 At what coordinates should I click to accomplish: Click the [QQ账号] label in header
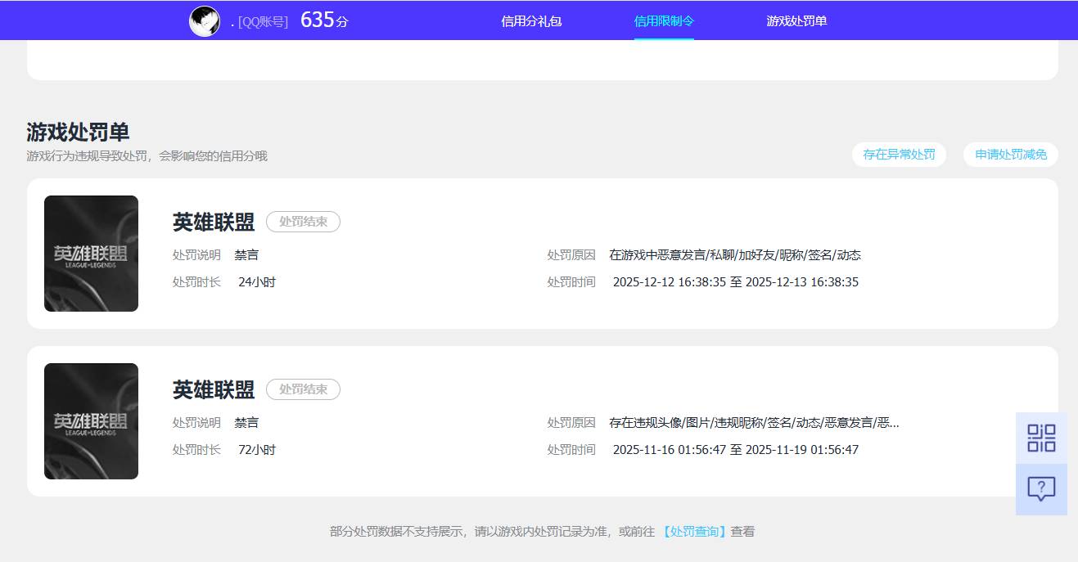[263, 22]
